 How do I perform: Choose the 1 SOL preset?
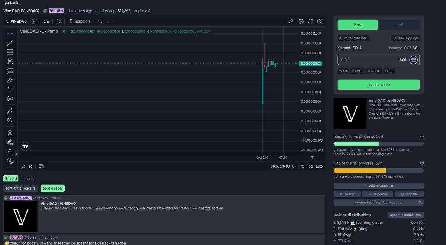(x=389, y=71)
